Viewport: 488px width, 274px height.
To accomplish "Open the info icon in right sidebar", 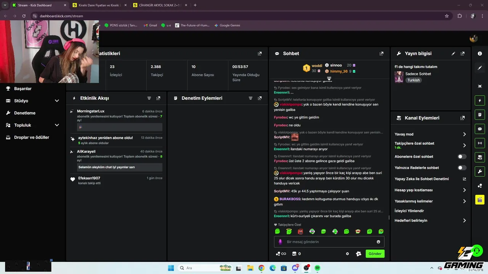I will (x=480, y=54).
